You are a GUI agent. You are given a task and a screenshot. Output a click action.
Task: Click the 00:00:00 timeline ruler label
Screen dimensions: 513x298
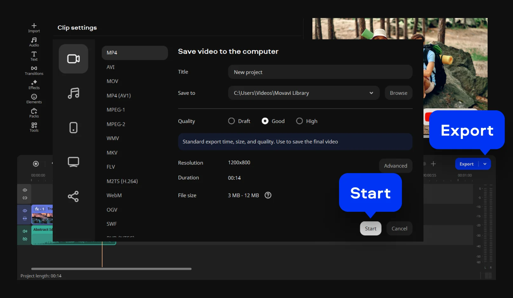point(38,175)
